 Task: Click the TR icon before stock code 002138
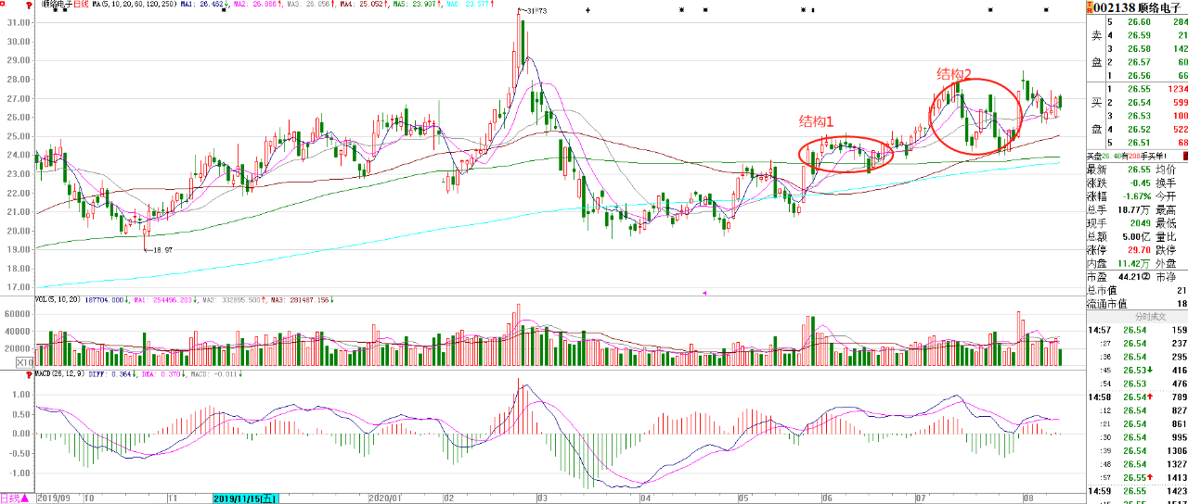pyautogui.click(x=1090, y=6)
